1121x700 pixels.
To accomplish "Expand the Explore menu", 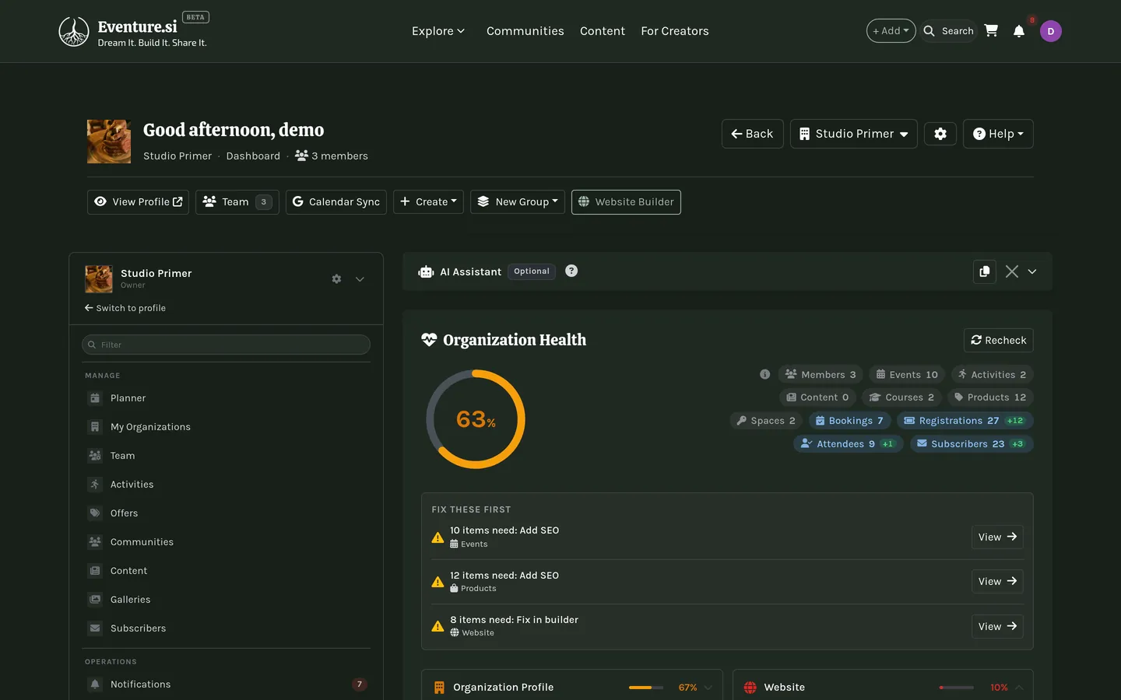I will tap(438, 31).
